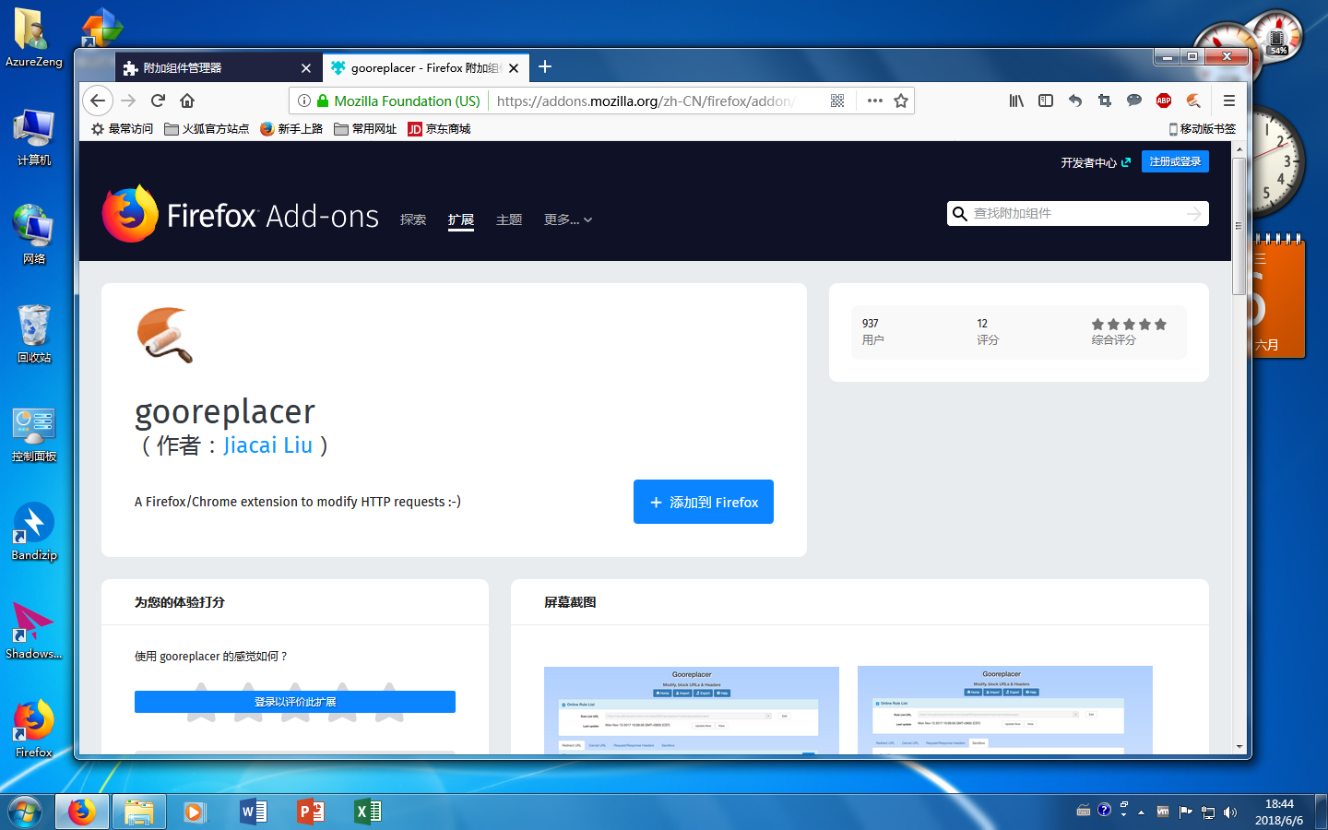This screenshot has height=830, width=1328.
Task: Open the media player taskbar icon
Action: (x=194, y=812)
